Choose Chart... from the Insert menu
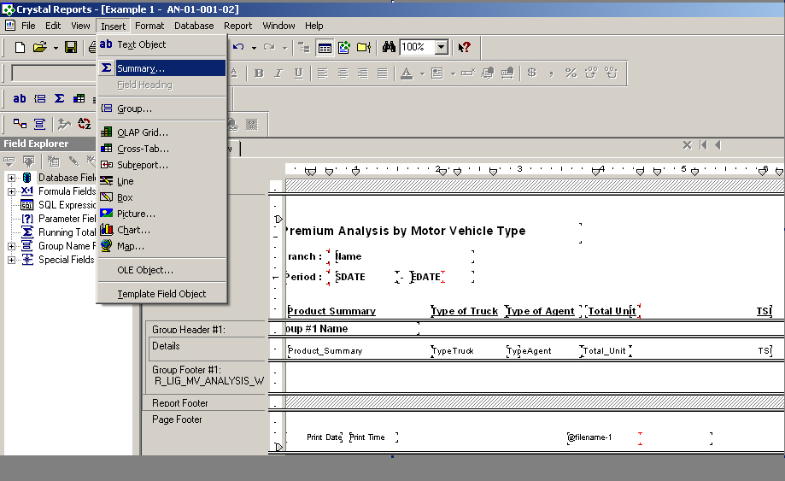The height and width of the screenshot is (481, 785). tap(161, 230)
